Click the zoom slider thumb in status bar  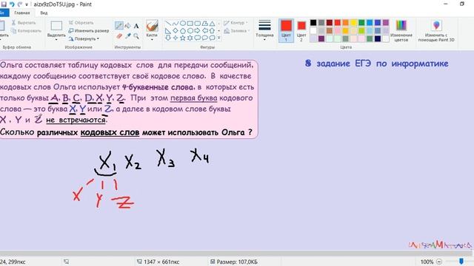point(461,262)
